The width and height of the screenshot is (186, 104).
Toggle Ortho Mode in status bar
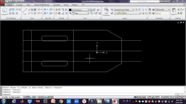click(x=31, y=97)
